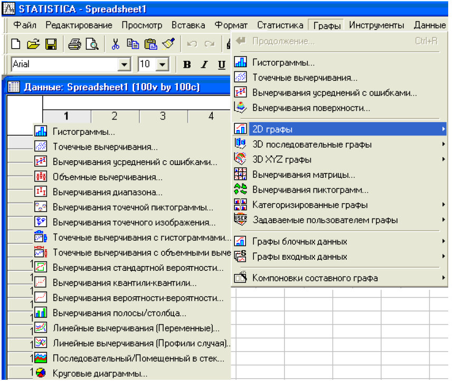Image resolution: width=454 pixels, height=384 pixels.
Task: Choose Вычерчивания пиктограмм entry
Action: pyautogui.click(x=339, y=190)
